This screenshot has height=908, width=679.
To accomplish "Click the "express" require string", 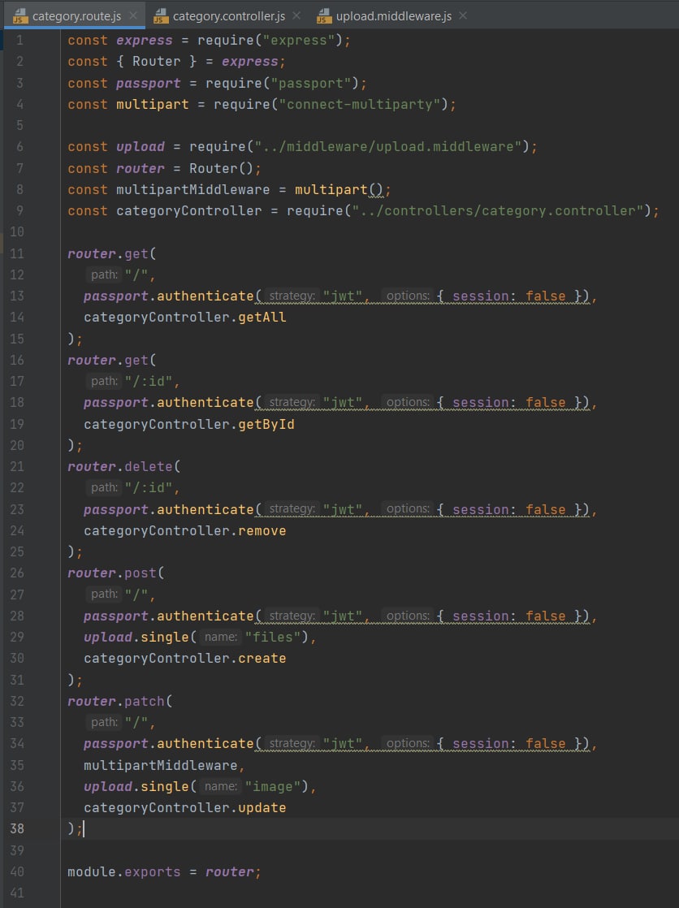I will click(x=298, y=41).
